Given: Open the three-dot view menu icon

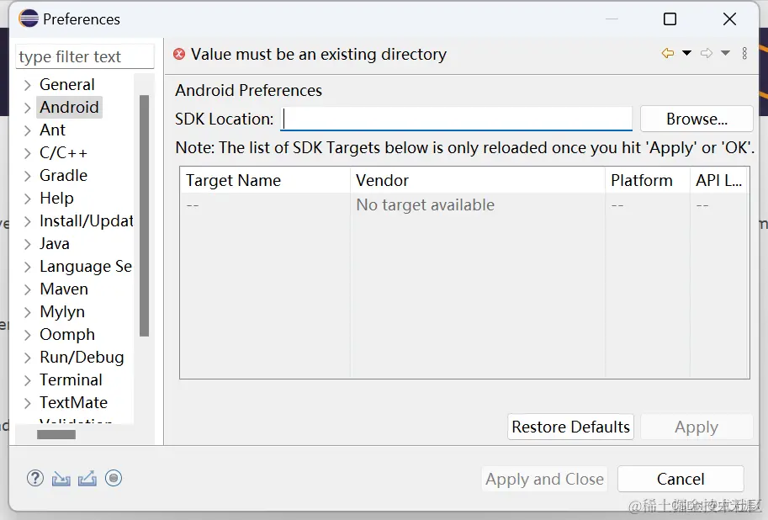Looking at the screenshot, I should [744, 53].
